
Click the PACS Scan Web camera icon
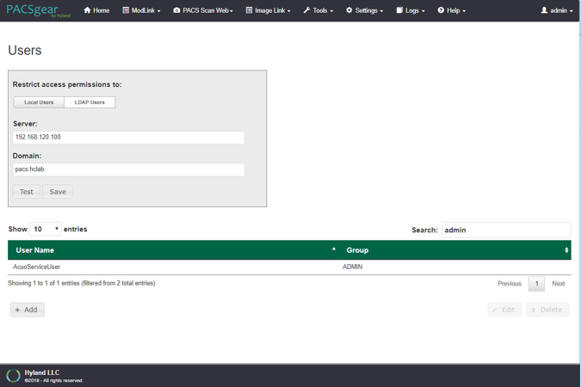[176, 10]
